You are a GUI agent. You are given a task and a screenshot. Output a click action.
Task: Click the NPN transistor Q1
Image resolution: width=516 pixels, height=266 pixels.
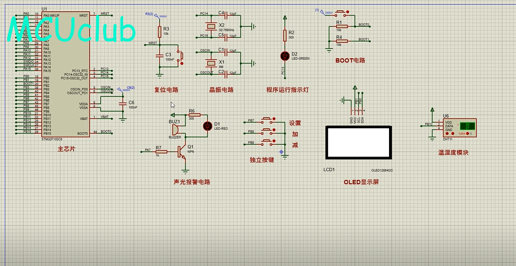point(182,152)
